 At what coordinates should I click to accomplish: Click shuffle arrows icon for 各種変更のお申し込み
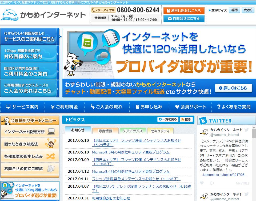[51, 156]
